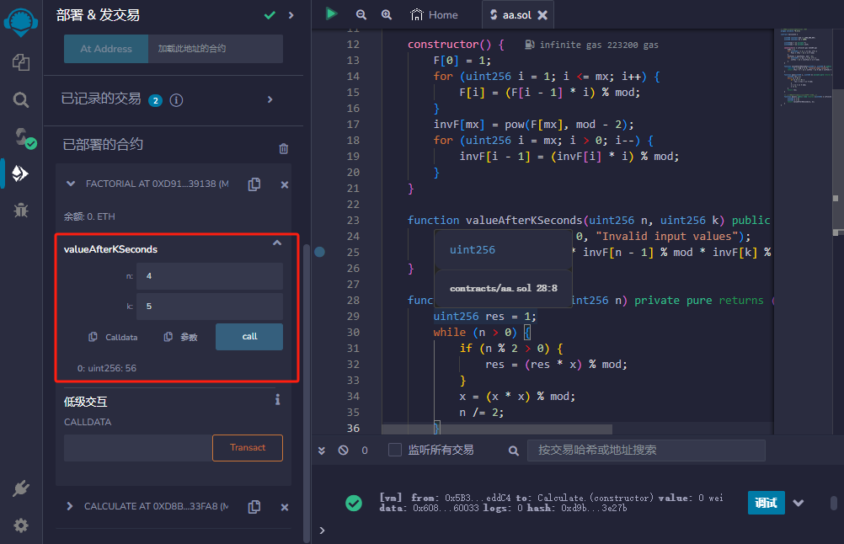Click the pending transactions count 0
Viewport: 844px width, 544px height.
tap(365, 451)
